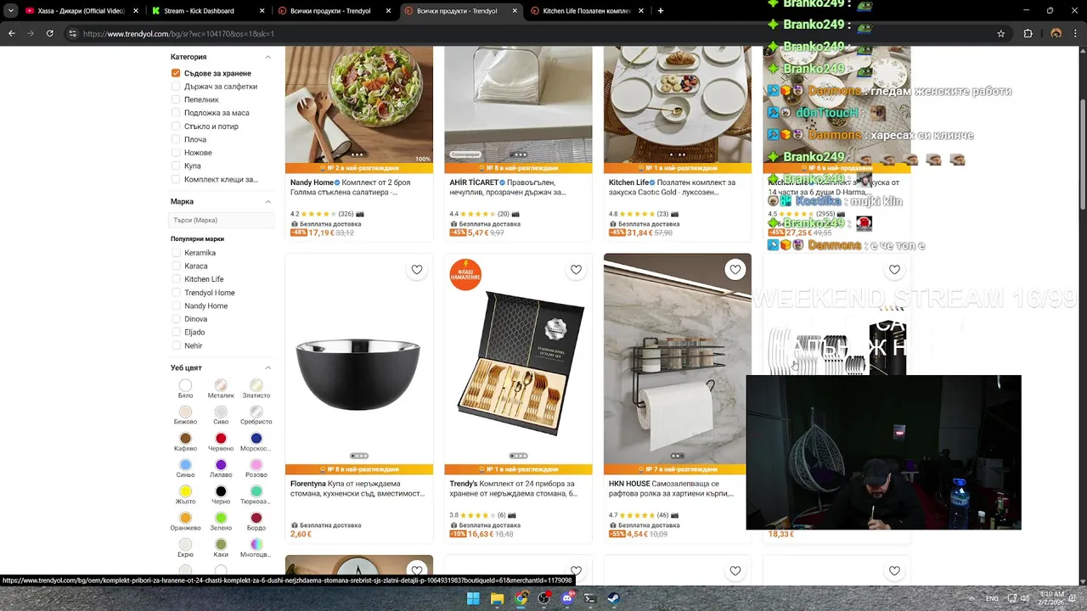Enable the Пепелник category checkbox
Image resolution: width=1087 pixels, height=611 pixels.
pos(176,99)
